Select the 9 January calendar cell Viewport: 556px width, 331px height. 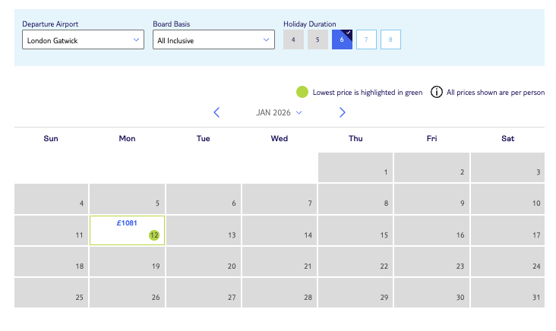(431, 199)
